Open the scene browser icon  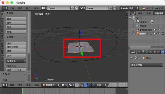tap(82, 8)
